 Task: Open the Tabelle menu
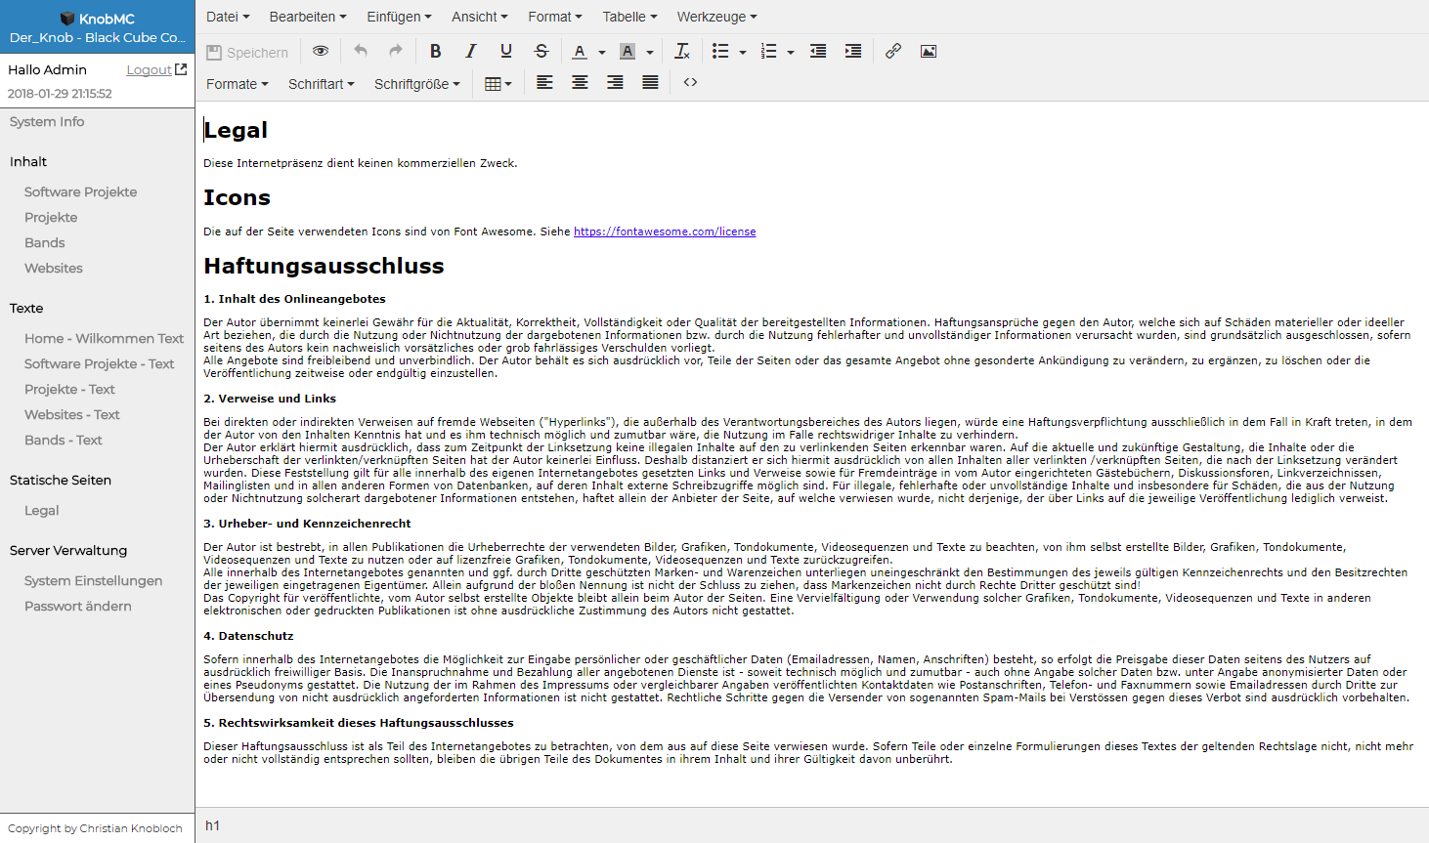tap(629, 17)
